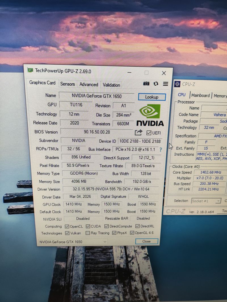
Task: Click the TU116 GPU value
Action: (x=76, y=105)
